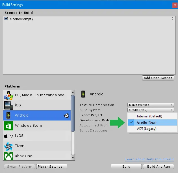This screenshot has height=173, width=178.
Task: Click the Apple tv icon for tvOS
Action: 8,136
